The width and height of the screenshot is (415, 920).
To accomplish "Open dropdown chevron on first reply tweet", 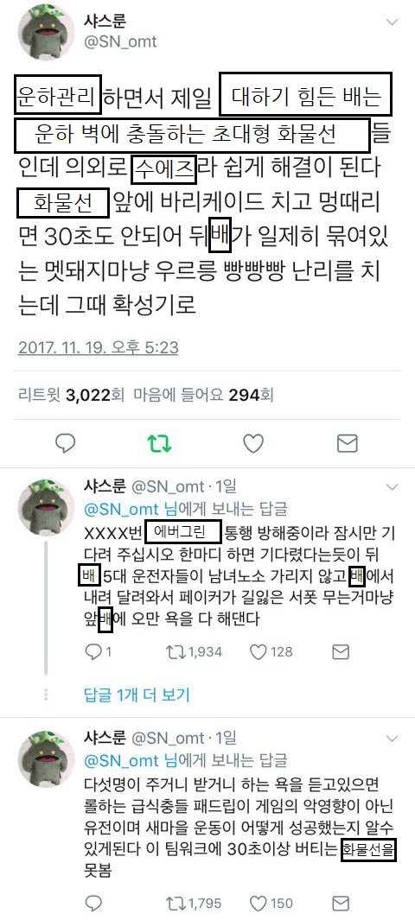I will point(393,487).
